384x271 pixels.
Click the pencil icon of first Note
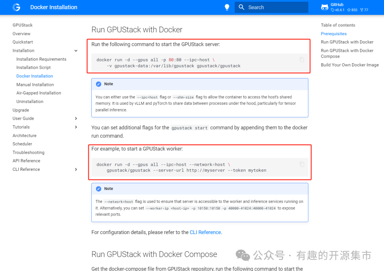pos(98,84)
